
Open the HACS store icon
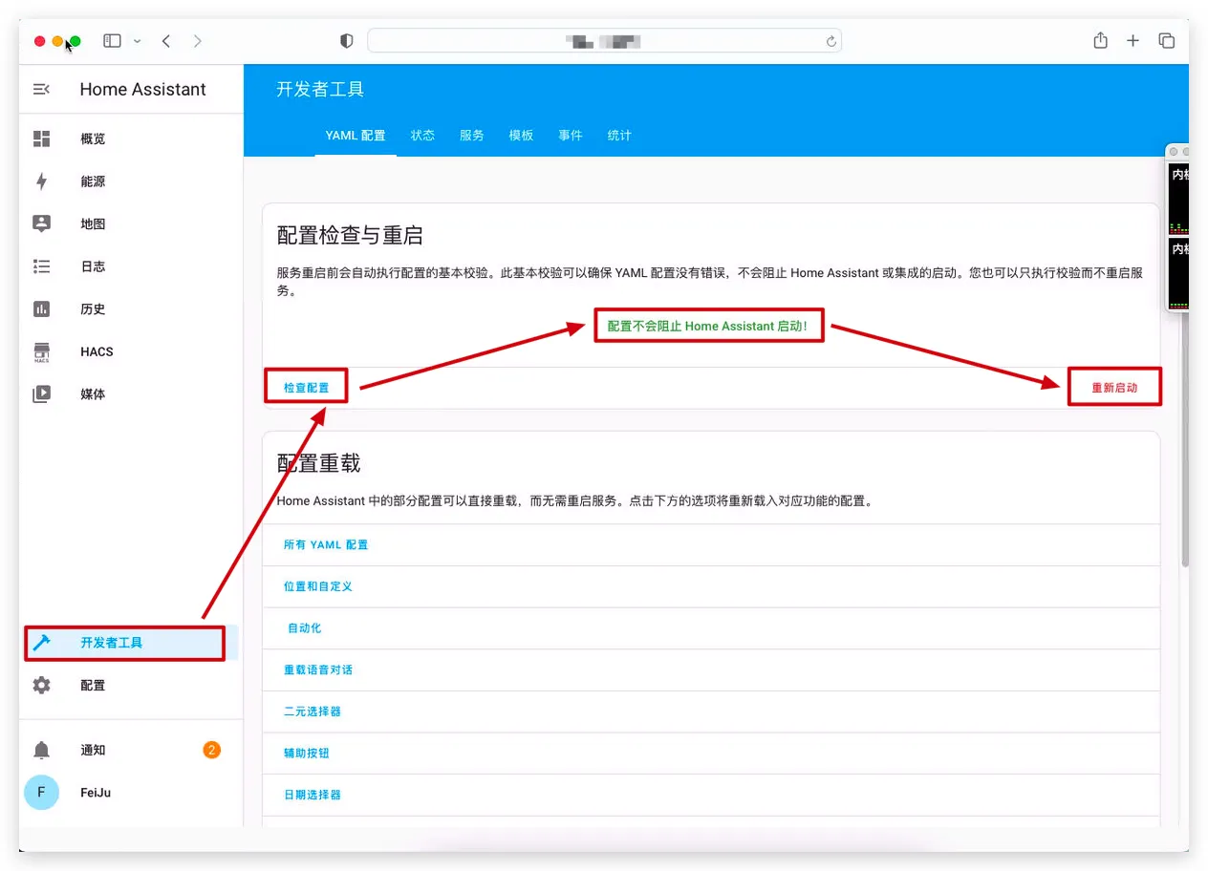click(41, 351)
